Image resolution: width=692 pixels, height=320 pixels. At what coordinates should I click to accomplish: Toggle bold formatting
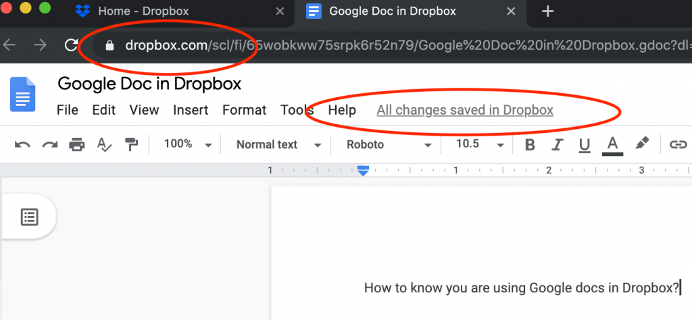(530, 144)
